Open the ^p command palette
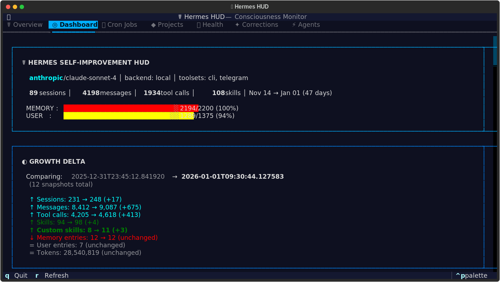Viewport: 500px width, 282px height. click(x=471, y=276)
